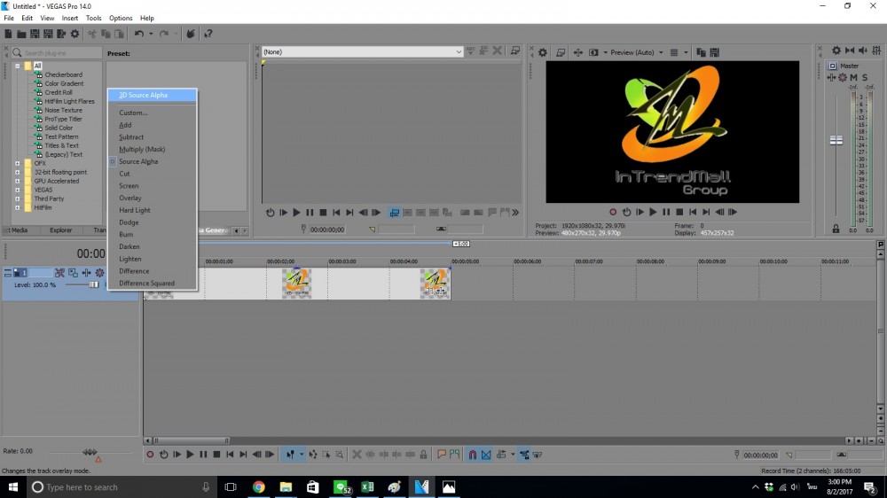
Task: Stop playback in the trimmer window
Action: coord(323,213)
